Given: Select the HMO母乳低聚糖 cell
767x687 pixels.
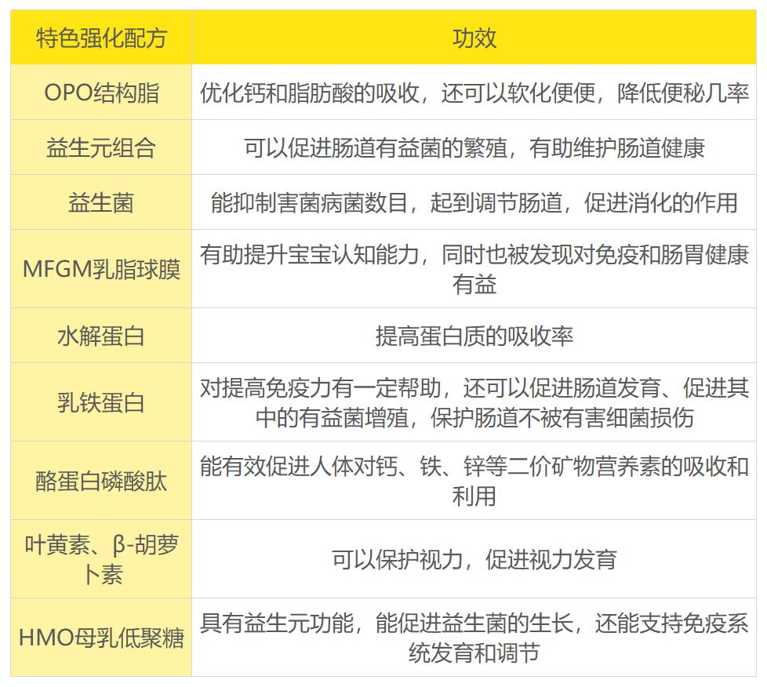Looking at the screenshot, I should click(x=101, y=638).
